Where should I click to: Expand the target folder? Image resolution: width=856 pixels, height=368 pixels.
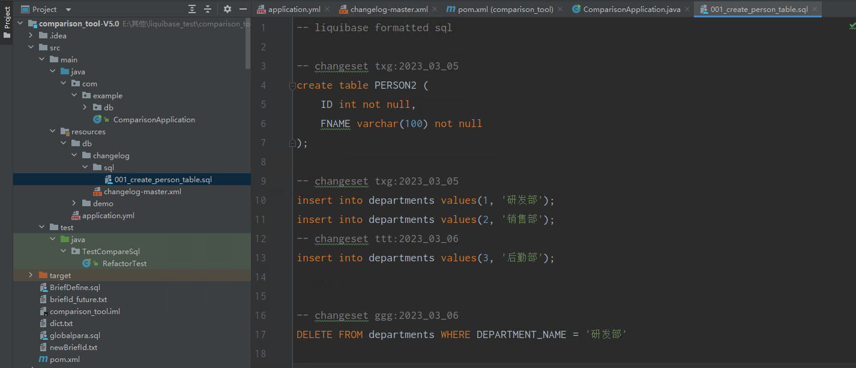click(31, 275)
